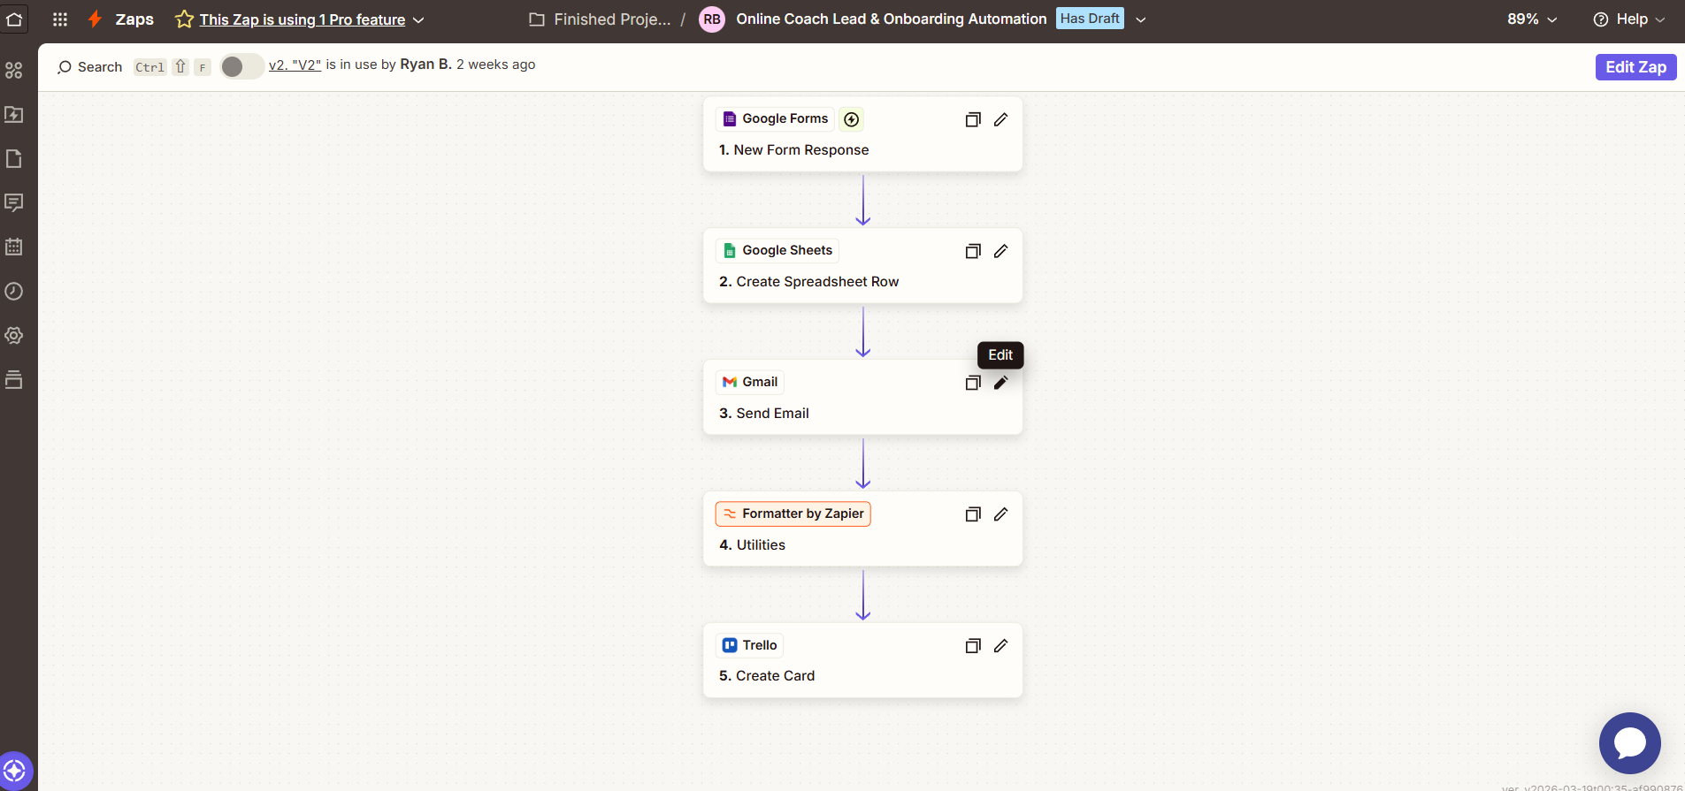Screen dimensions: 1685x791
Task: Duplicate the Formatter step
Action: pos(973,514)
